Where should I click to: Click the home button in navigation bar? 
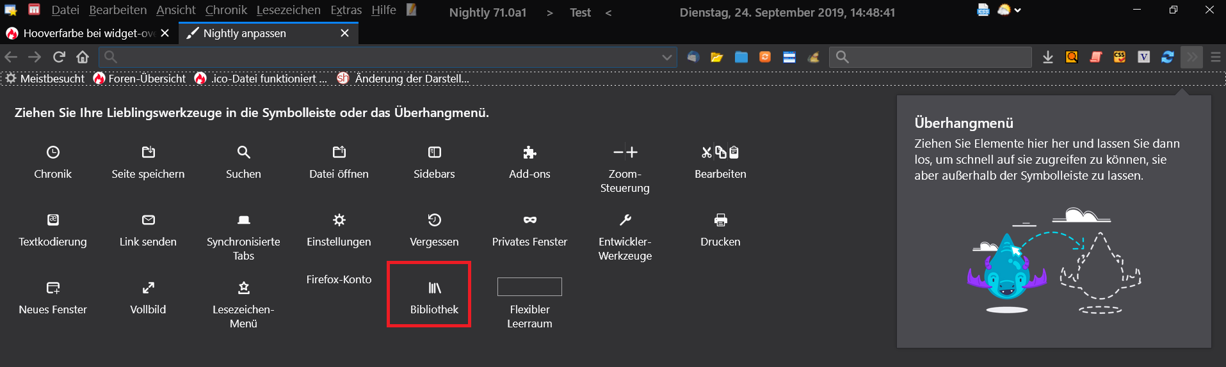pos(83,57)
